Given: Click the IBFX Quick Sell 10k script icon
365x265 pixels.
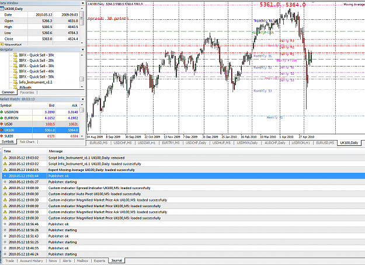Looking at the screenshot, I should pos(15,55).
